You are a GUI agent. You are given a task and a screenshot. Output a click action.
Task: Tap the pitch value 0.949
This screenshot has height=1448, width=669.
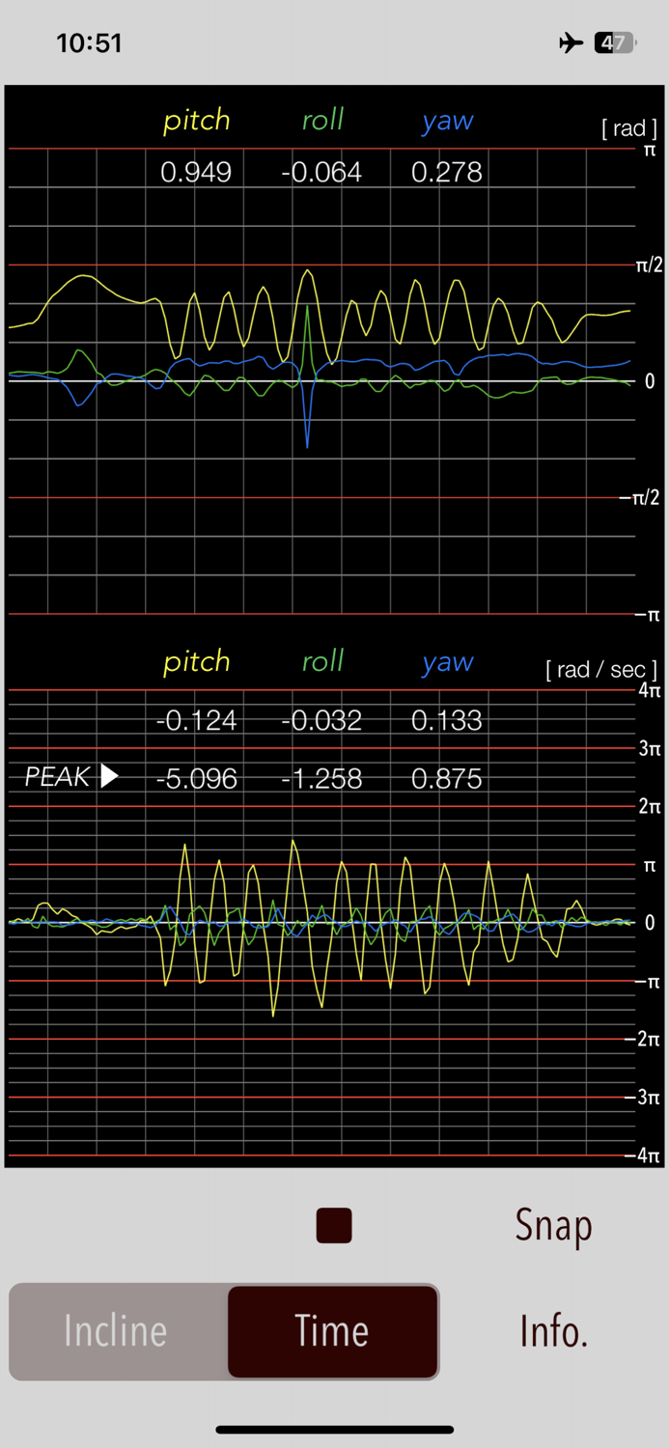click(x=196, y=173)
